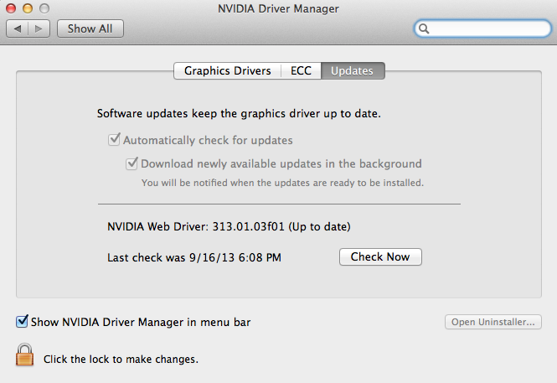
Task: Go back with the left arrow button
Action: (17, 28)
